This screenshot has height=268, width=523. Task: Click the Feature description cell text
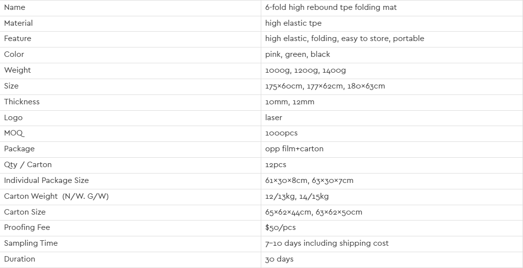(344, 39)
